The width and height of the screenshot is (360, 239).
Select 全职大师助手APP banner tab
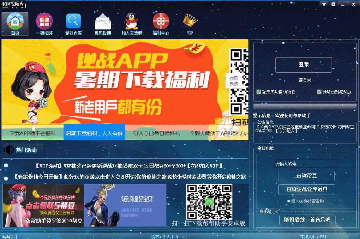tap(218, 133)
